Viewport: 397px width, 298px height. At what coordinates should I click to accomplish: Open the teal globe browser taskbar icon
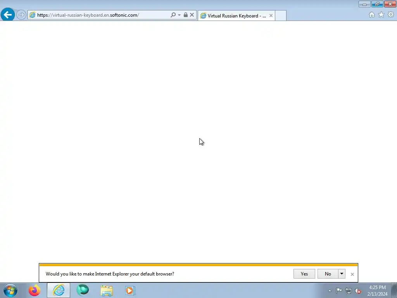pos(83,290)
